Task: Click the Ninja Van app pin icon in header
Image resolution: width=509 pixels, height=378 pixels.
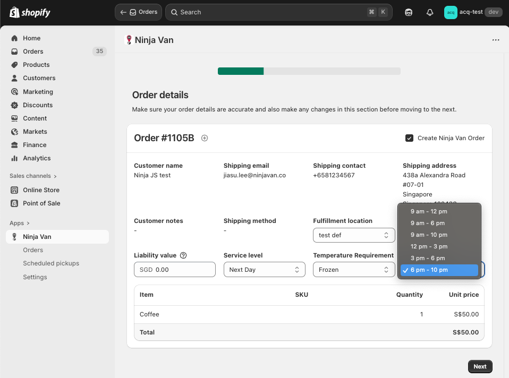Action: click(129, 40)
